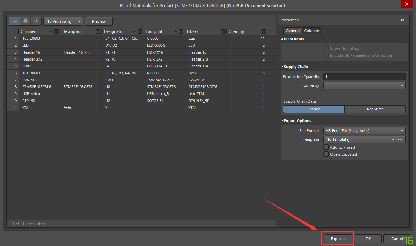Select the SWD comment cell
The image size is (416, 246).
point(39,66)
